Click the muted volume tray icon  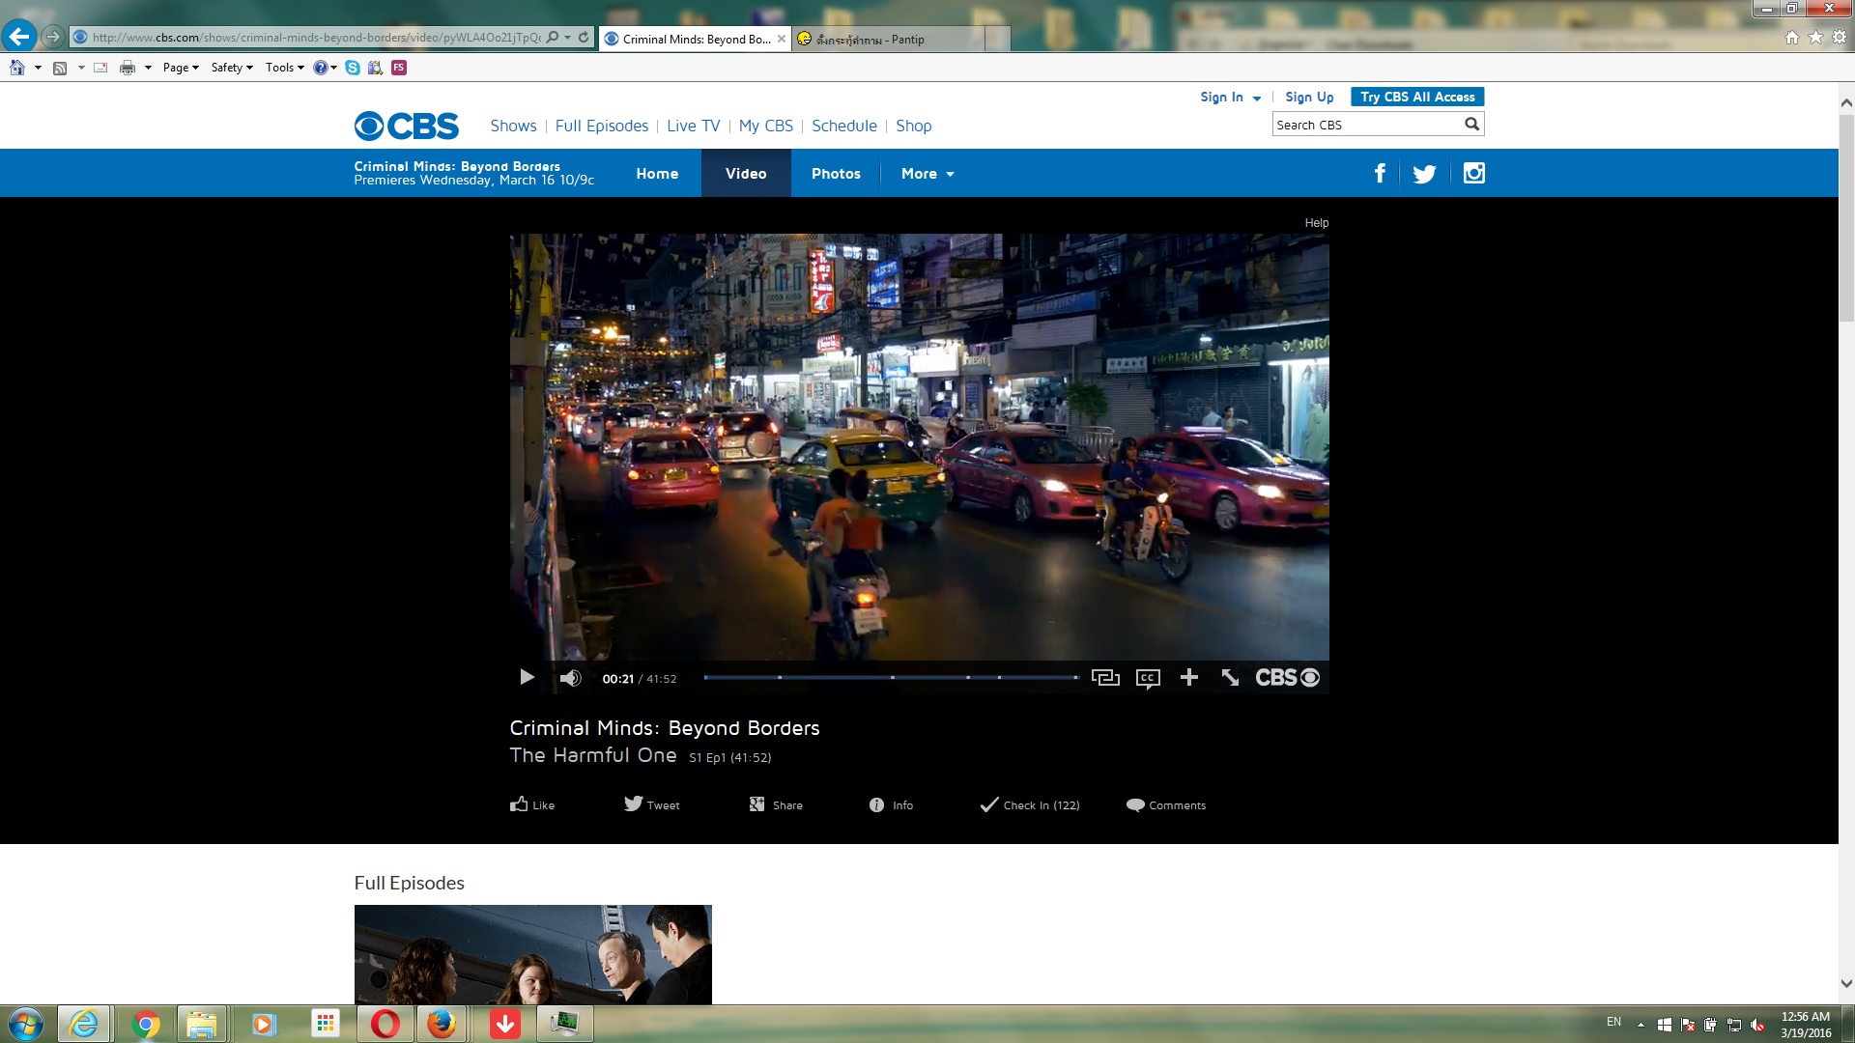(x=1757, y=1025)
